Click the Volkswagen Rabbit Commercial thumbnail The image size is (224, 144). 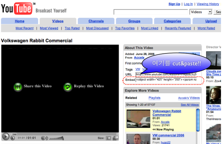click(x=138, y=118)
